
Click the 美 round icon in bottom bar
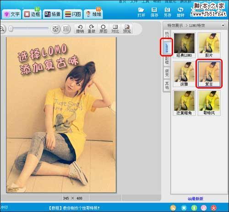184,208
